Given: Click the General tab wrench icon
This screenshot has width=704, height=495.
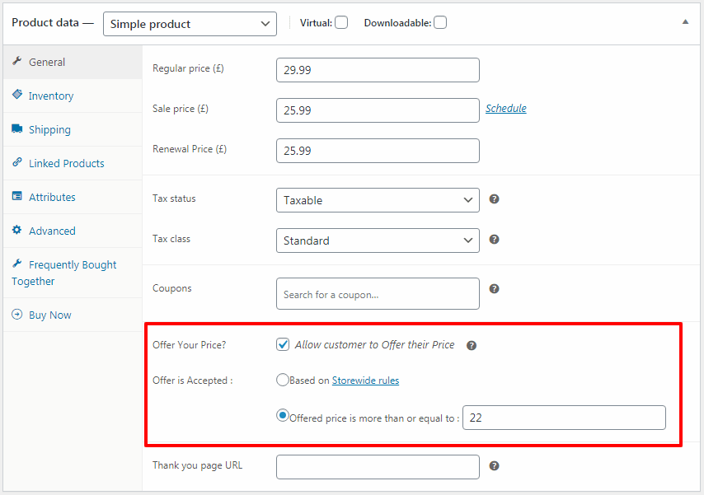Looking at the screenshot, I should pyautogui.click(x=17, y=61).
